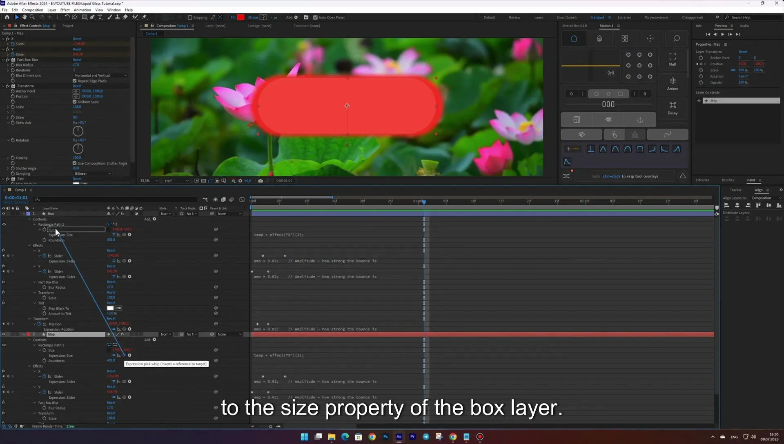Image resolution: width=784 pixels, height=444 pixels.
Task: Click the Delay icon in Motion panel
Action: tap(673, 108)
